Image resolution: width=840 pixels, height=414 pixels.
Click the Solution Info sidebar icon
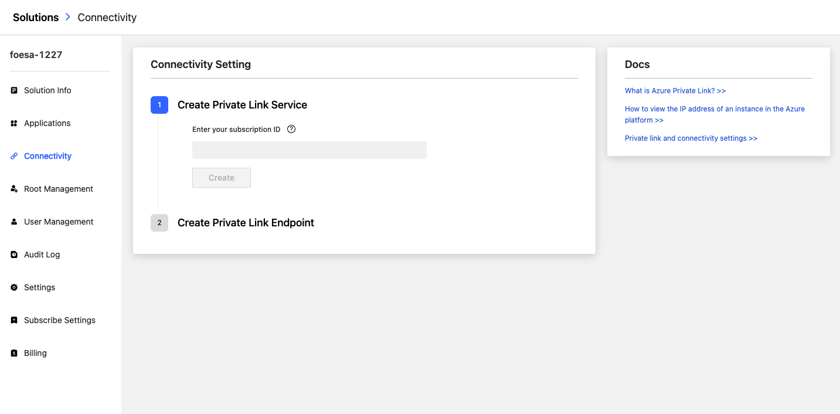pos(14,90)
